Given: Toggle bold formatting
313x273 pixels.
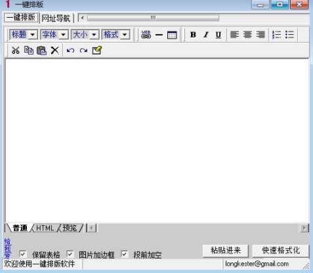Looking at the screenshot, I should coord(193,35).
